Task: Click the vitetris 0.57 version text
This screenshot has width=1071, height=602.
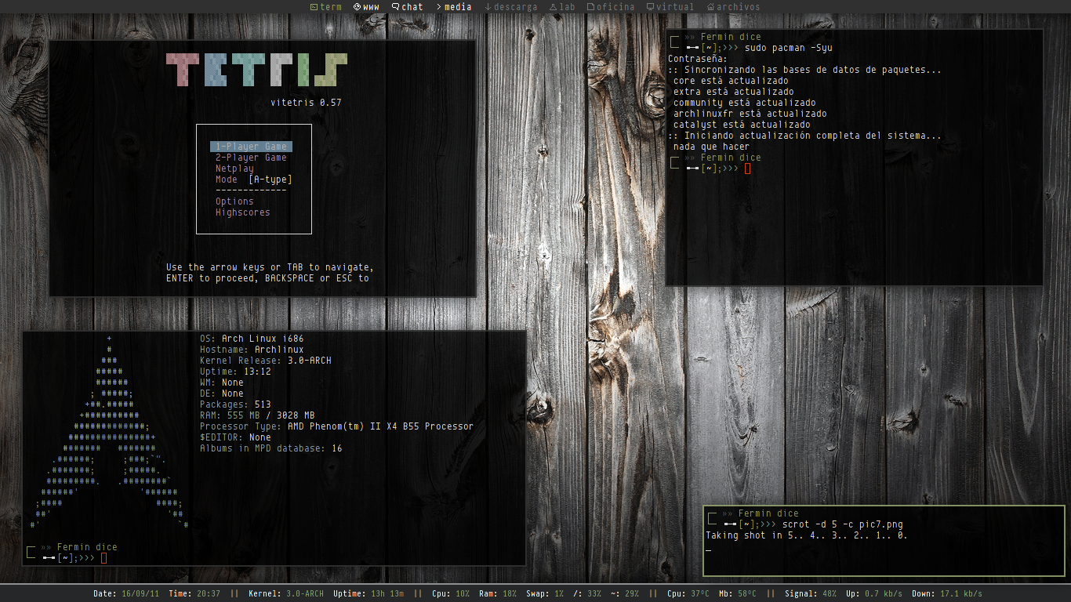Action: (306, 103)
